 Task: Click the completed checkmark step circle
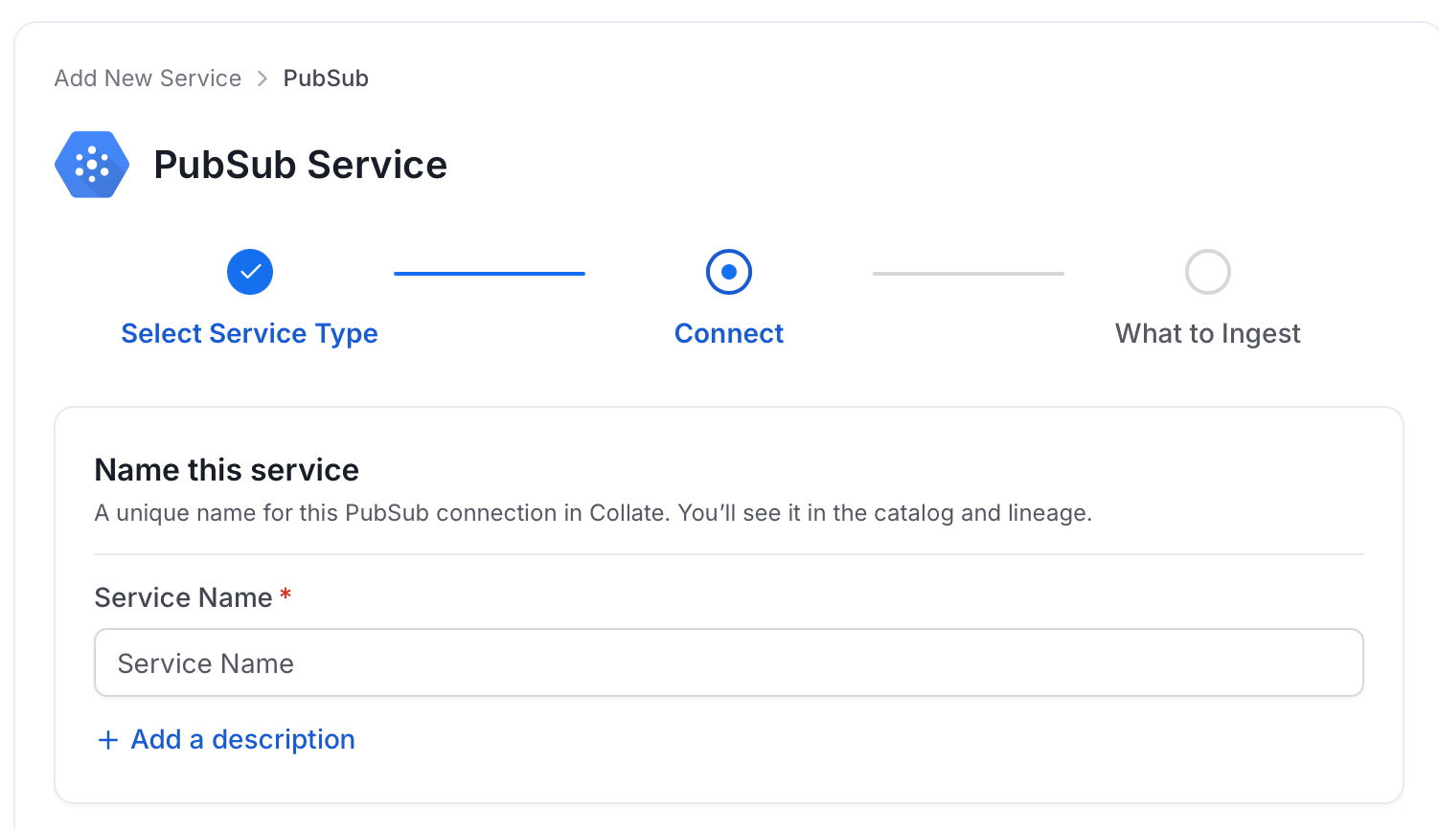tap(250, 272)
